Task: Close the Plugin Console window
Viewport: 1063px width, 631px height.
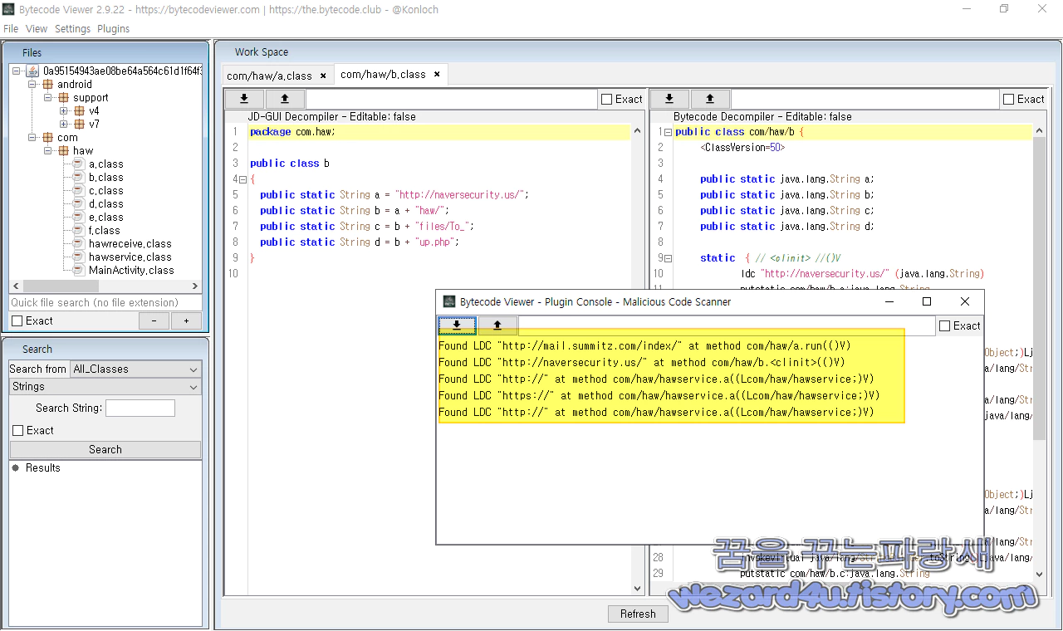Action: coord(965,301)
